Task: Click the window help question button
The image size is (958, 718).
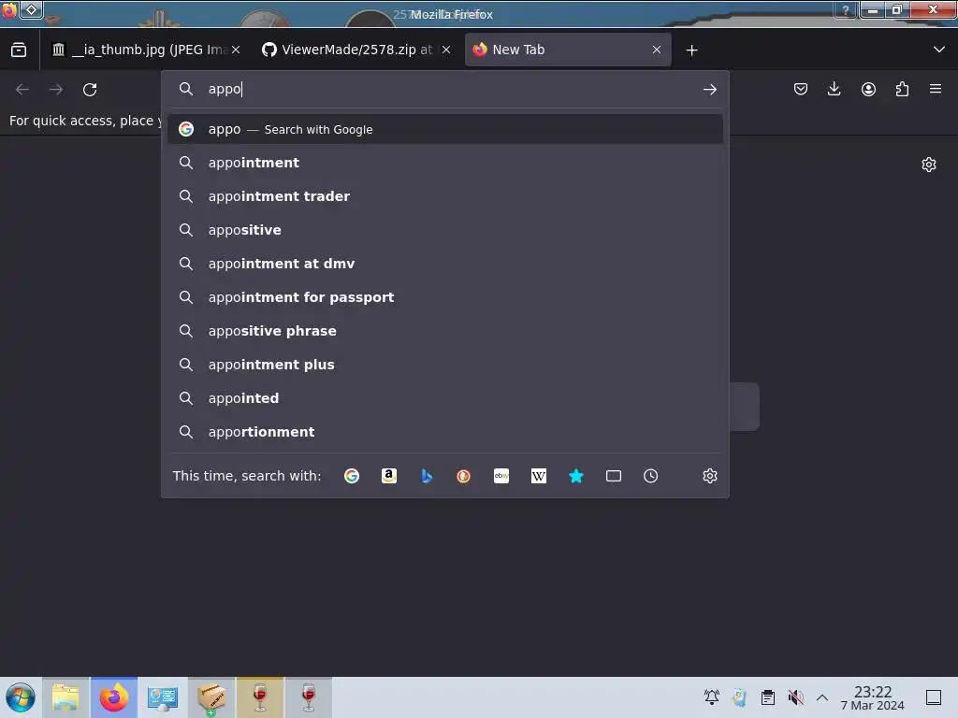Action: click(845, 10)
